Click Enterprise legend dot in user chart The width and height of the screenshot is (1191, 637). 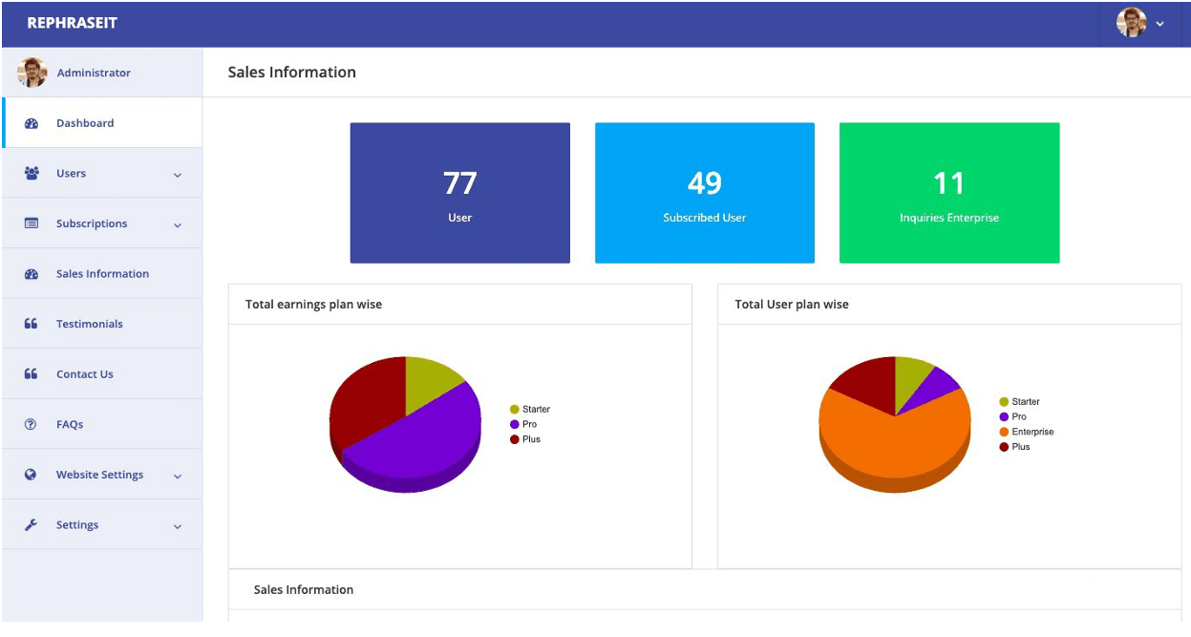(x=1004, y=432)
